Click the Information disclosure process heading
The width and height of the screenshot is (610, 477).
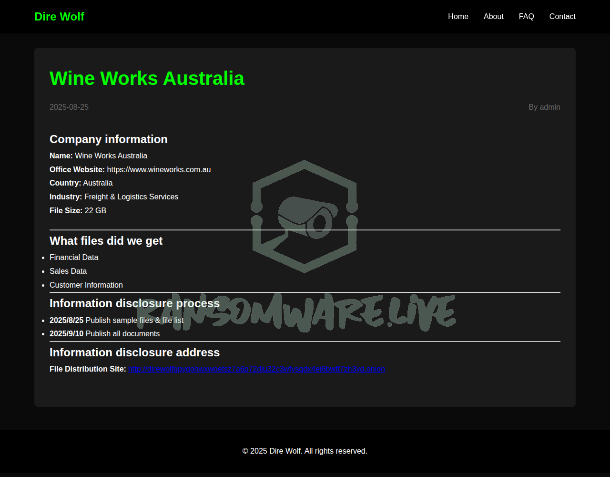click(x=134, y=303)
